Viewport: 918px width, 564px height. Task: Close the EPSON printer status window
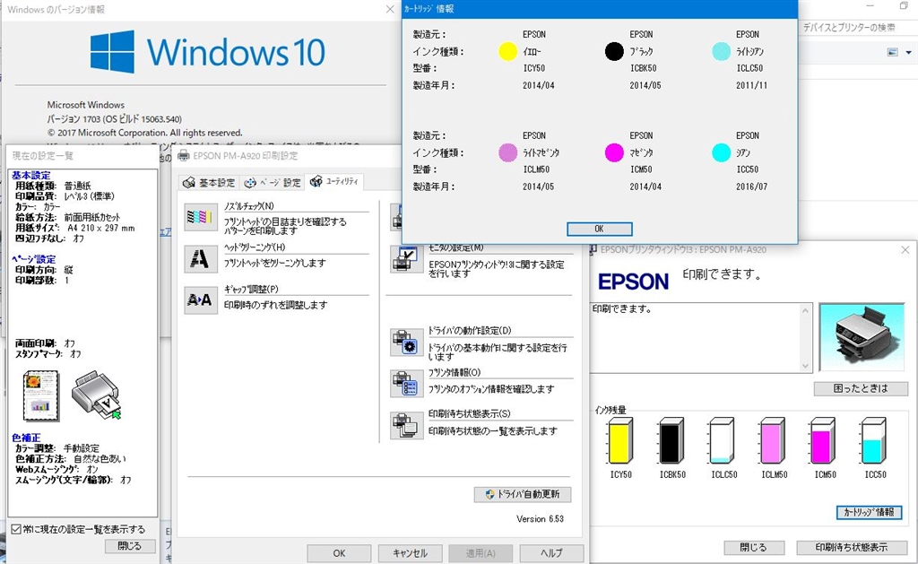point(905,250)
